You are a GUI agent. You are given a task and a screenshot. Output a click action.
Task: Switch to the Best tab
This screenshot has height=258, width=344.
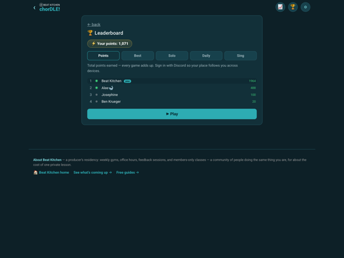pyautogui.click(x=138, y=55)
